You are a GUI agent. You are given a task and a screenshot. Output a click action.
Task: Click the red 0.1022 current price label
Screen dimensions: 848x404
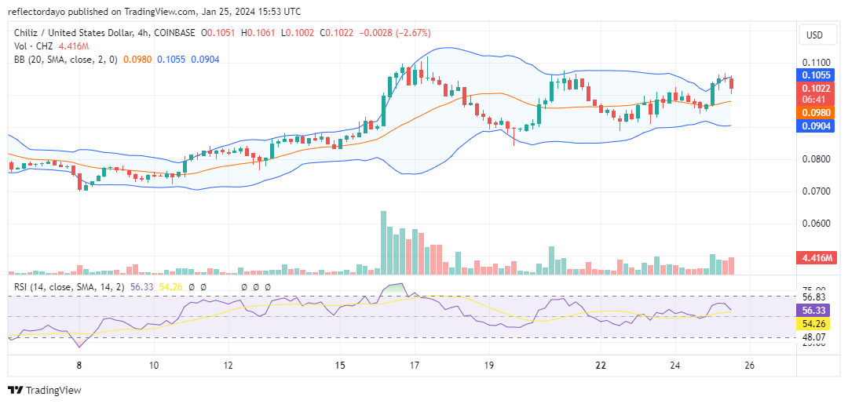(x=814, y=89)
